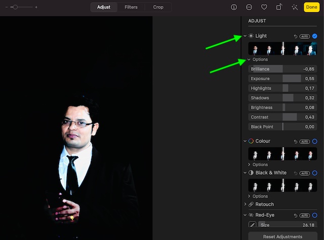The width and height of the screenshot is (324, 240).
Task: Open the photo Info panel icon
Action: point(233,7)
